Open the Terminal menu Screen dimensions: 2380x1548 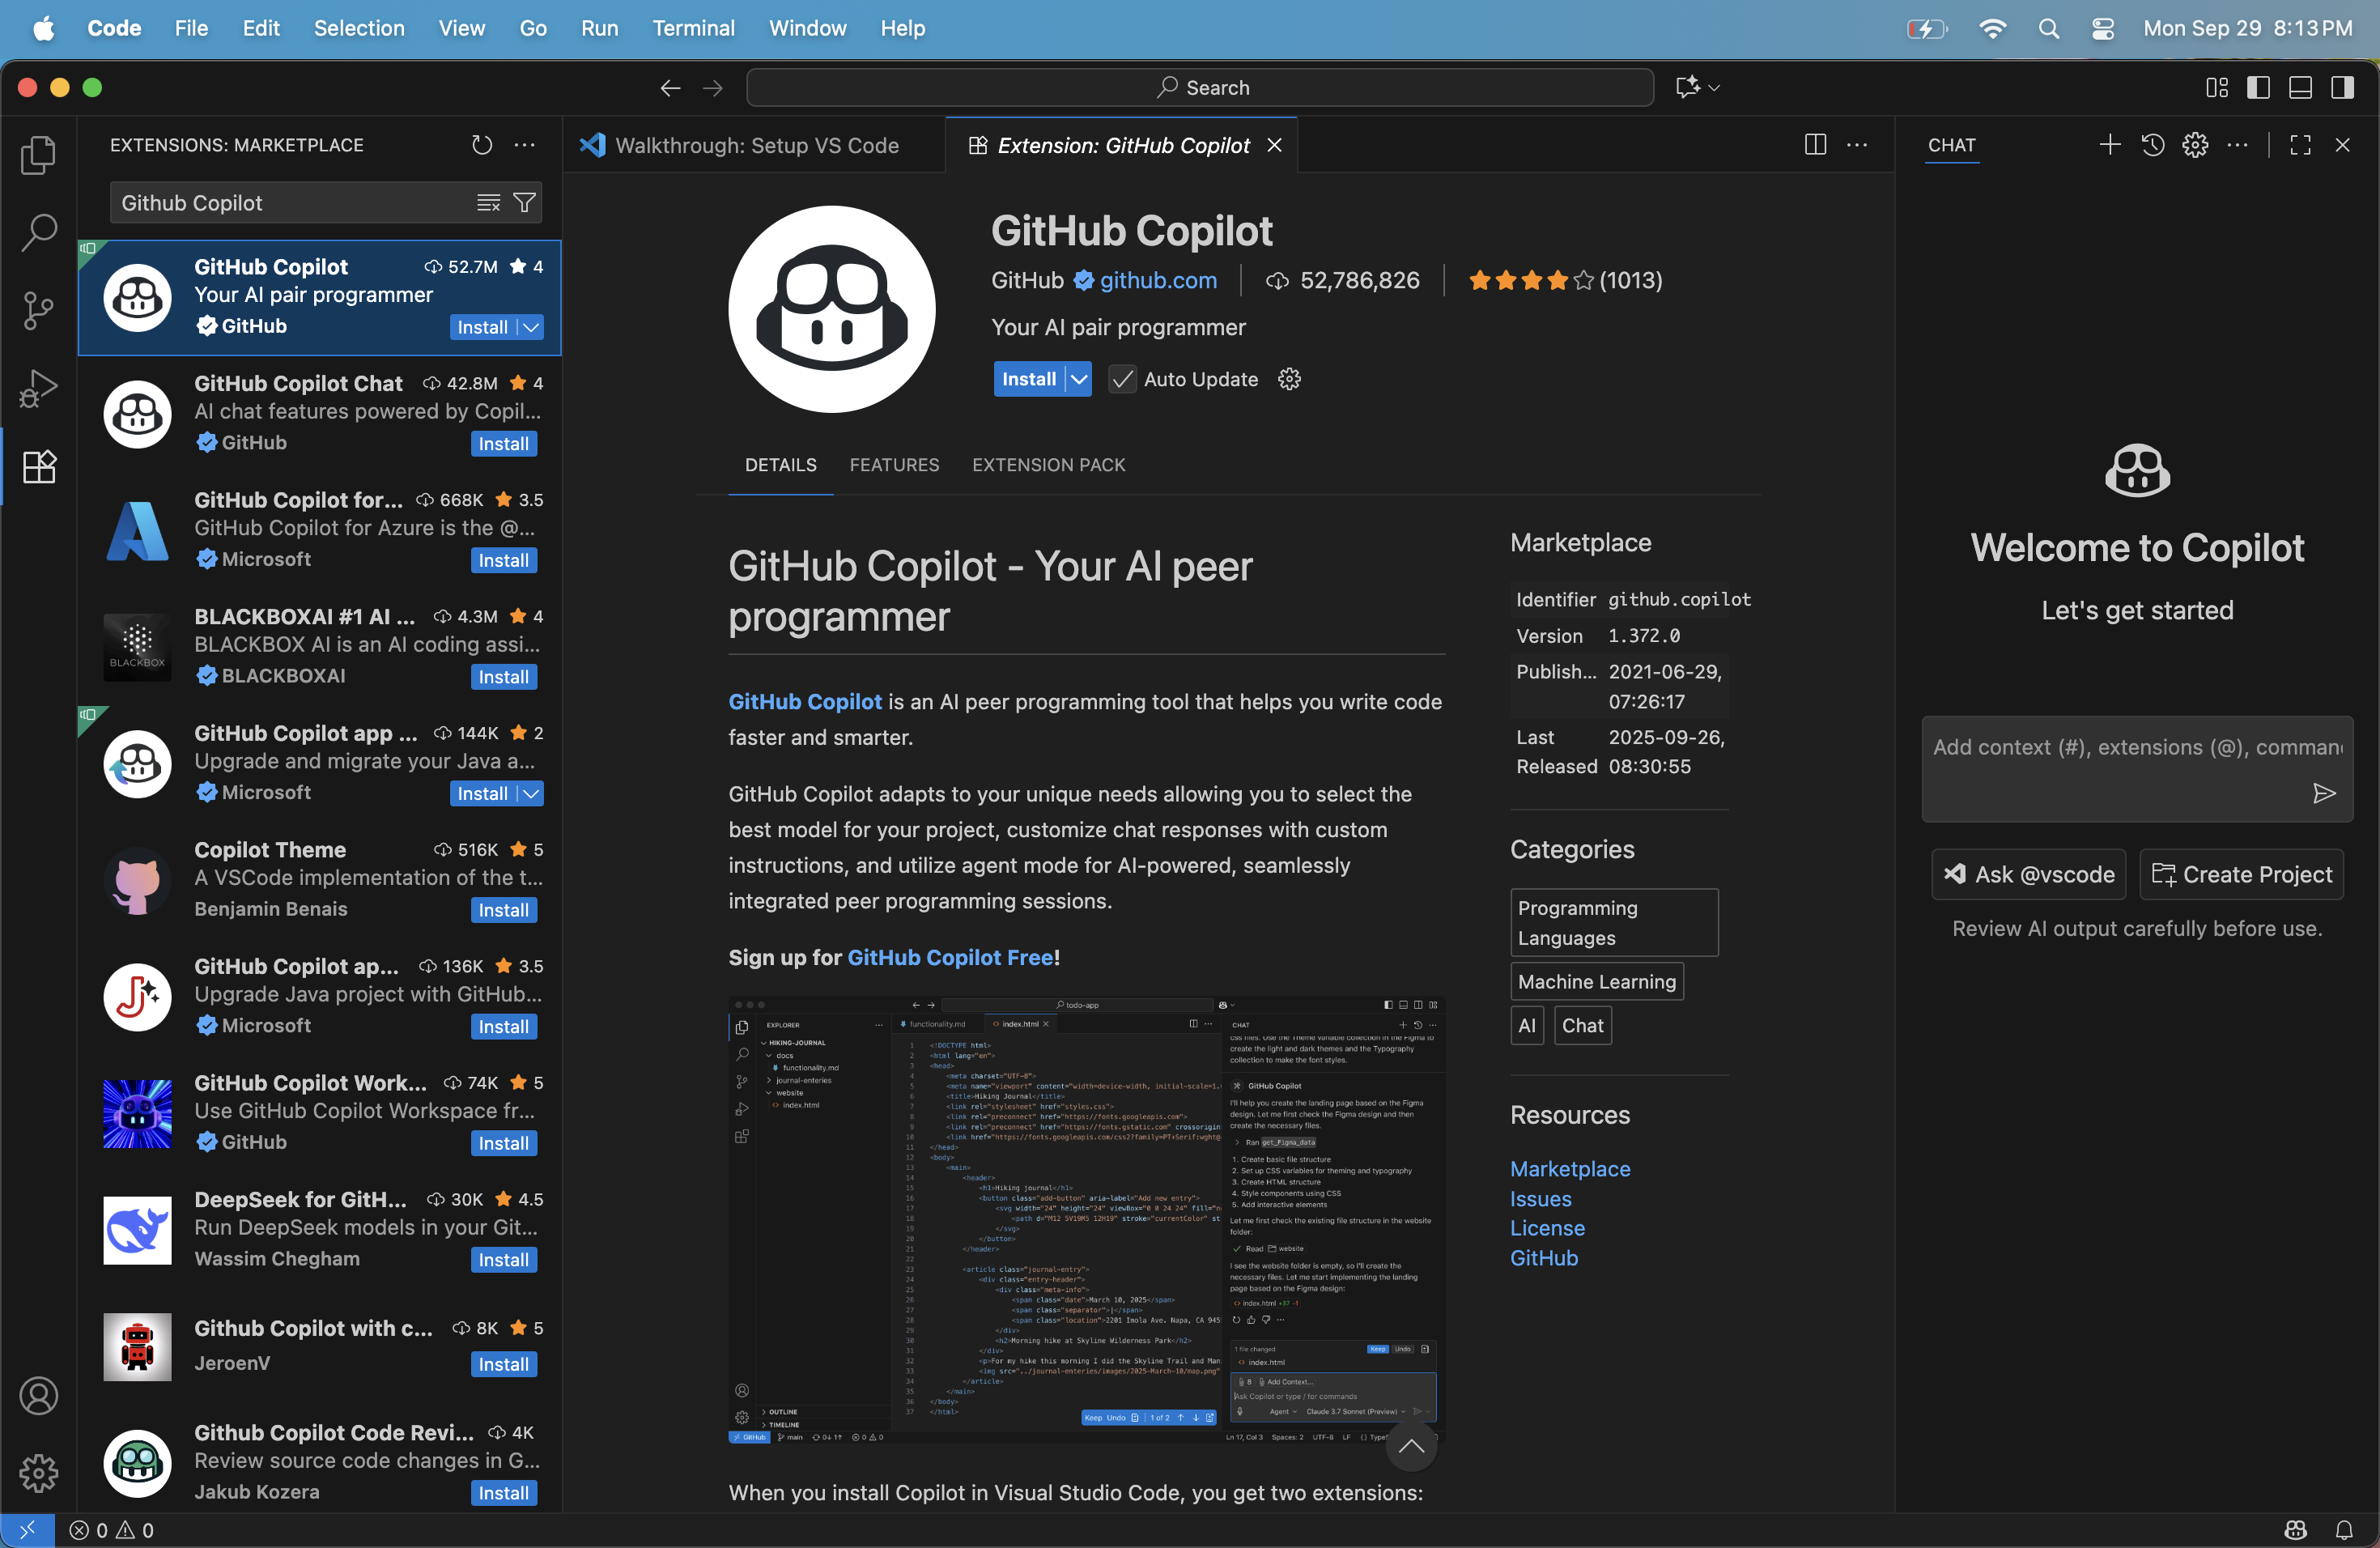coord(693,28)
